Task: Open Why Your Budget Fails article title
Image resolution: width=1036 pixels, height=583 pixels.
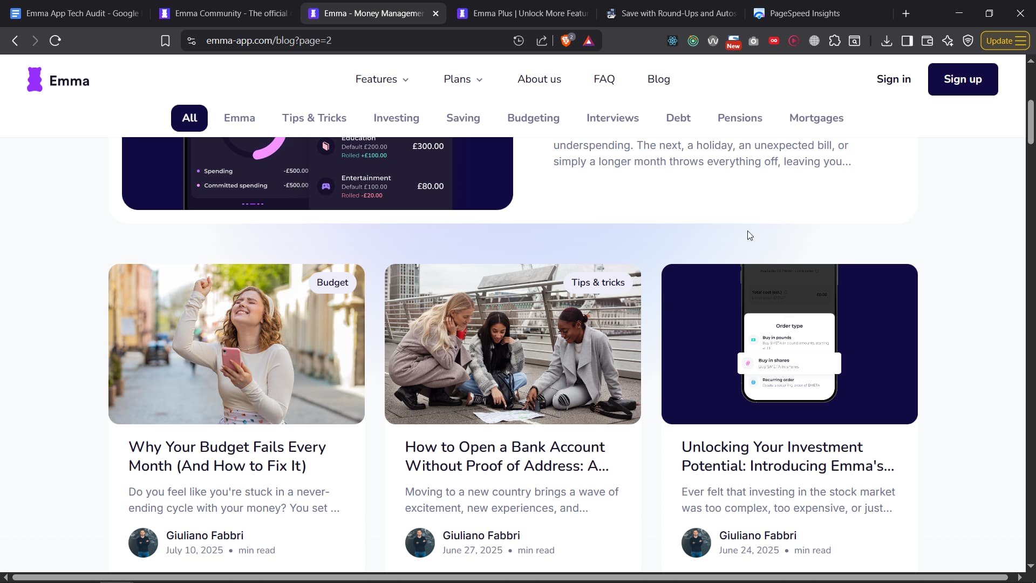Action: (x=227, y=457)
